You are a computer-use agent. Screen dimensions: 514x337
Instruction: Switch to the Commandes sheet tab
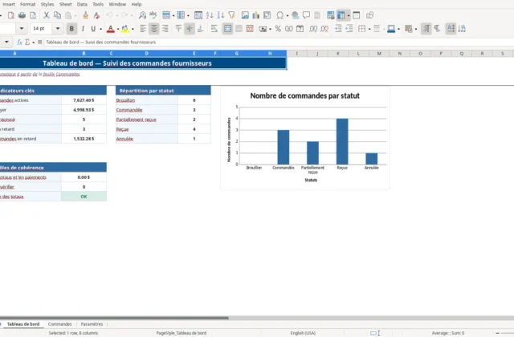(59, 324)
